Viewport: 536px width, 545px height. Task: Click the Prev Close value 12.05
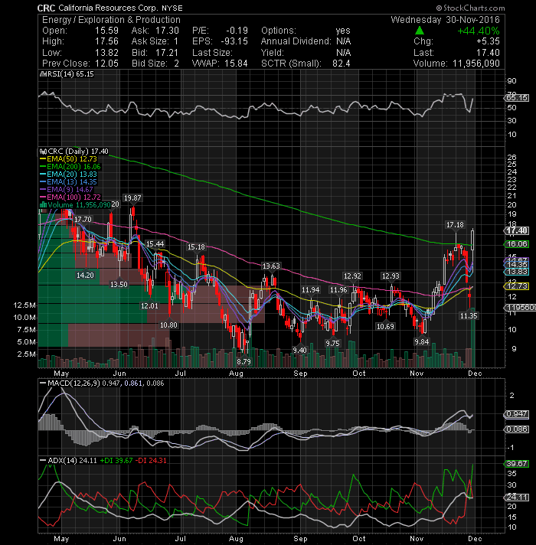[106, 64]
